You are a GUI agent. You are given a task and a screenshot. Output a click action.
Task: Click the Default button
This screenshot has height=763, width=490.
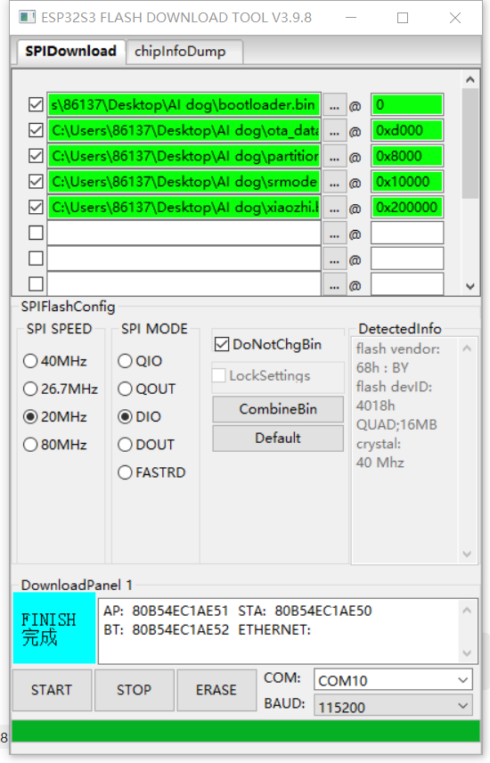tap(278, 439)
